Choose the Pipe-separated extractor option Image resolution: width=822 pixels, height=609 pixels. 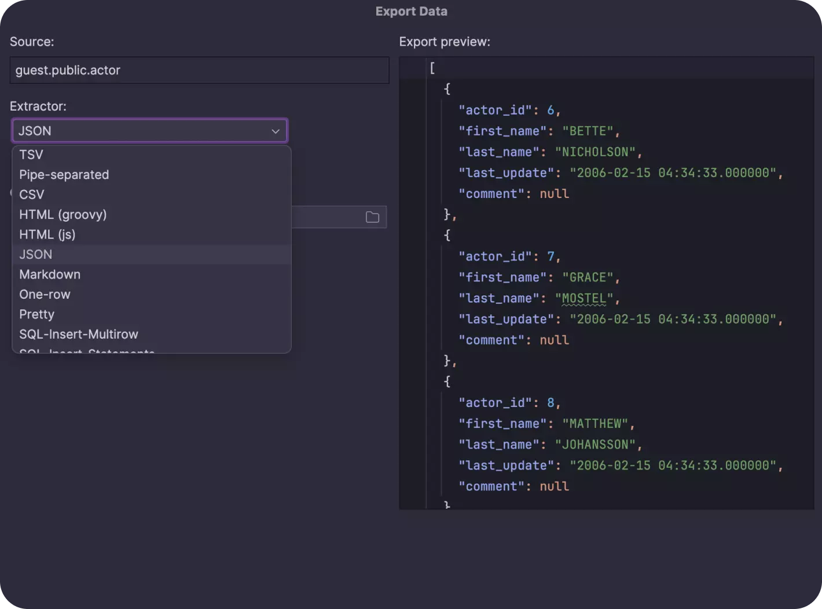[x=64, y=175]
